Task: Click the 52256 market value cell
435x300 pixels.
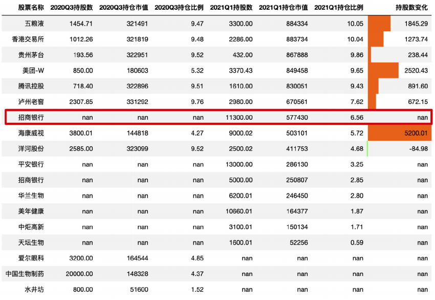Action: click(299, 243)
